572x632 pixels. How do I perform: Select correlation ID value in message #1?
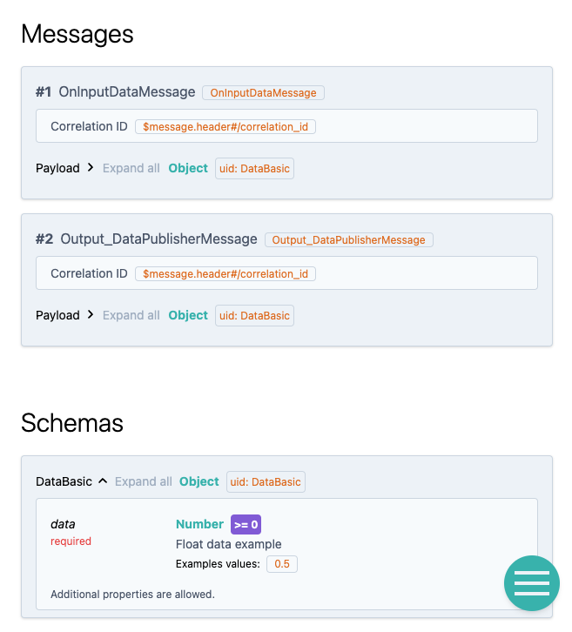(225, 126)
